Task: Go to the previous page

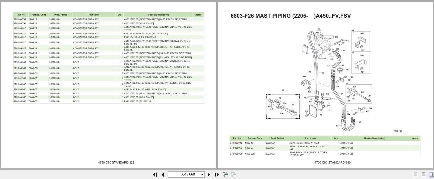Action: click(x=163, y=175)
